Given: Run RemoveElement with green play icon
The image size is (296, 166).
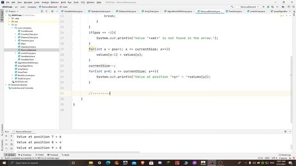Looking at the screenshot, I should (x=264, y=7).
